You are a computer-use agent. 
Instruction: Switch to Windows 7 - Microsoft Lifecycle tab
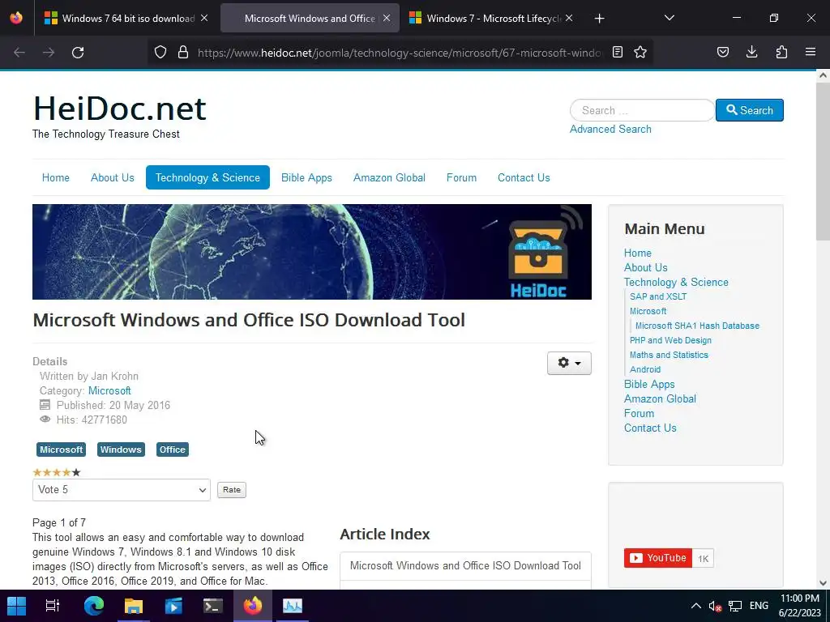491,19
